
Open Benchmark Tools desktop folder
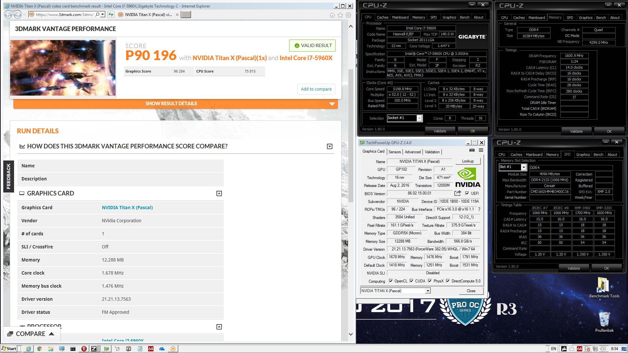click(x=604, y=288)
